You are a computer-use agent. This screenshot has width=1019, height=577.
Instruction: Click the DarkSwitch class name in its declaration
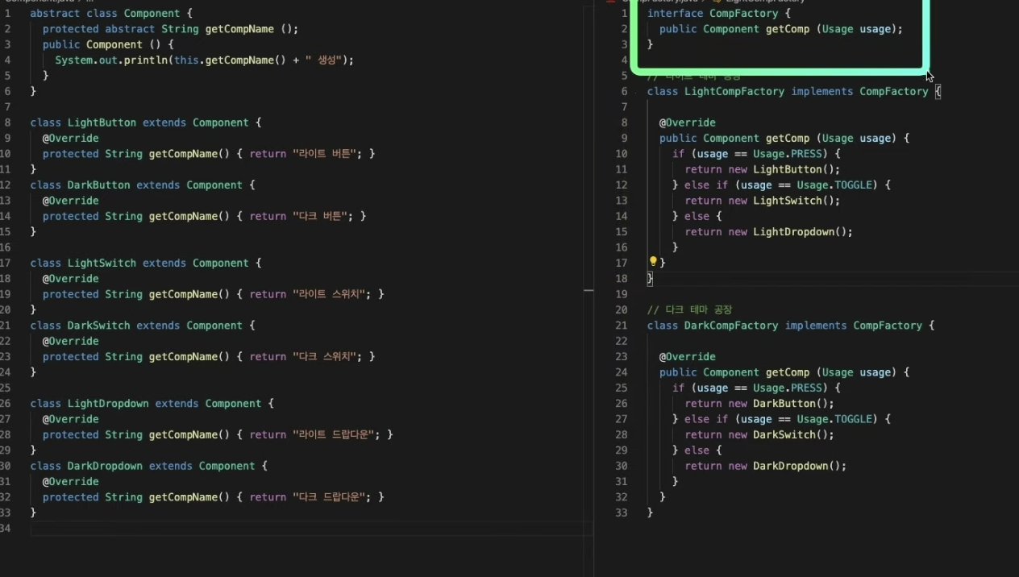tap(98, 326)
